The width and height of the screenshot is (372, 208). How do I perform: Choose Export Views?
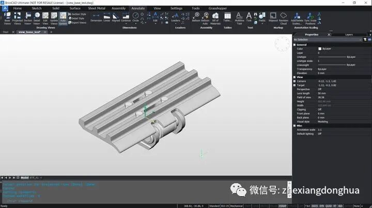77,23
